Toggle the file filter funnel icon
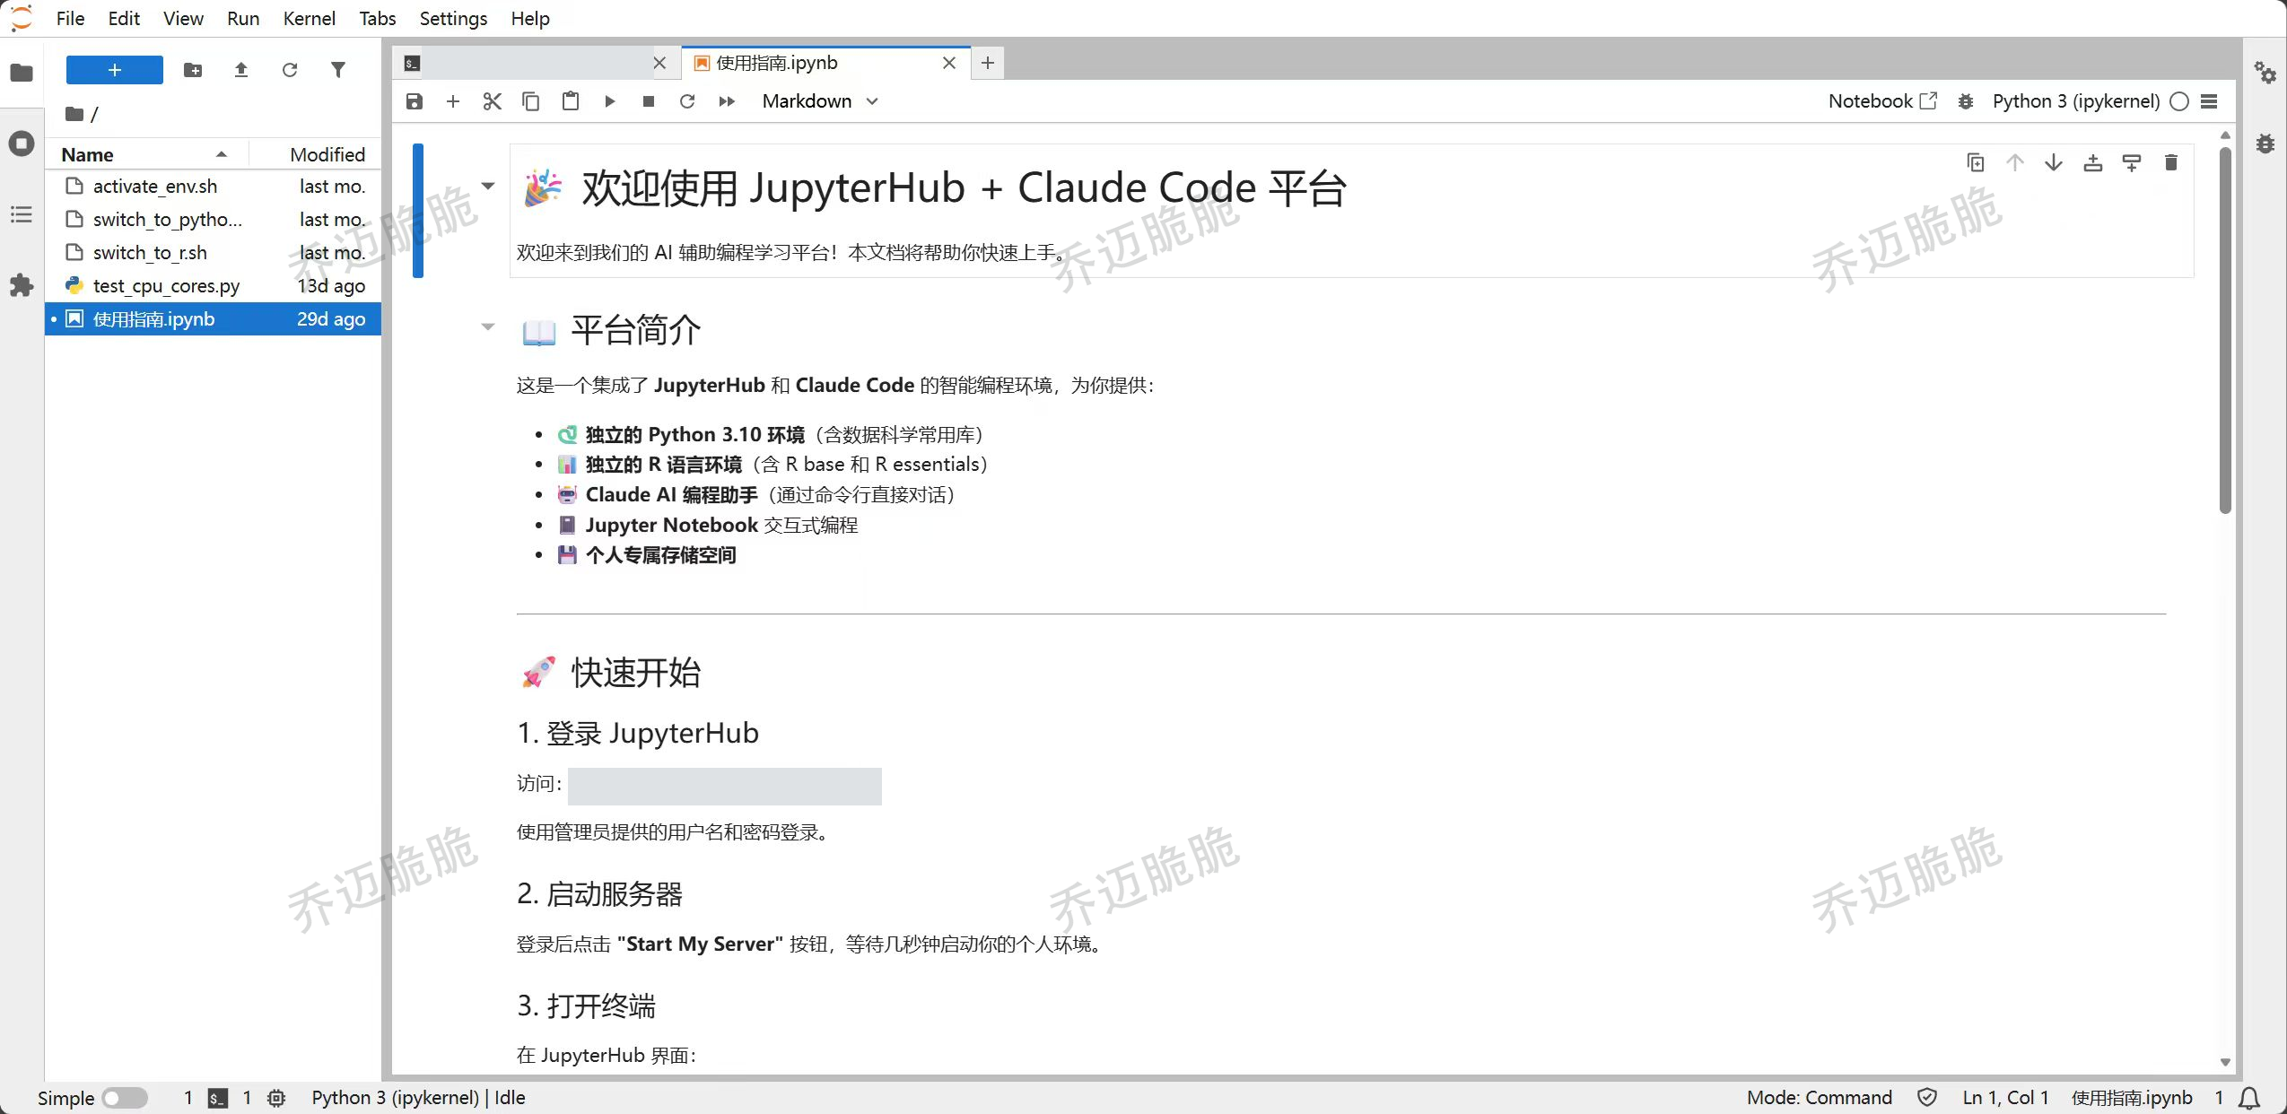Screen dimensions: 2287x1114 click(x=338, y=70)
